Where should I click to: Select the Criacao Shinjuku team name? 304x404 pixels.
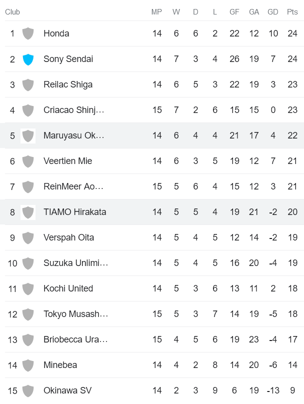click(x=73, y=110)
